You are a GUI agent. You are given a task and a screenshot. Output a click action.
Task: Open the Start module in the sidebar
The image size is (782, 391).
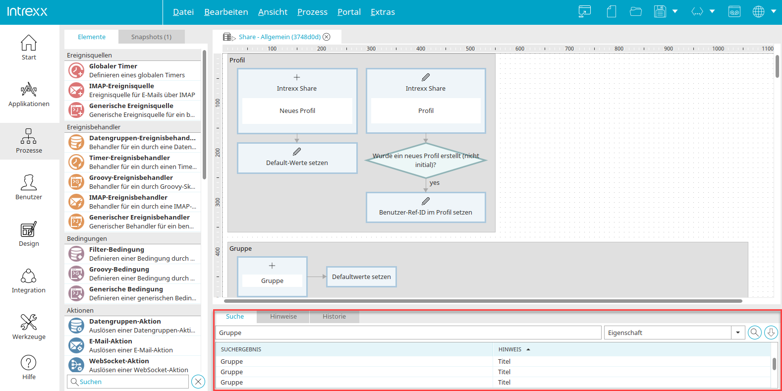29,48
